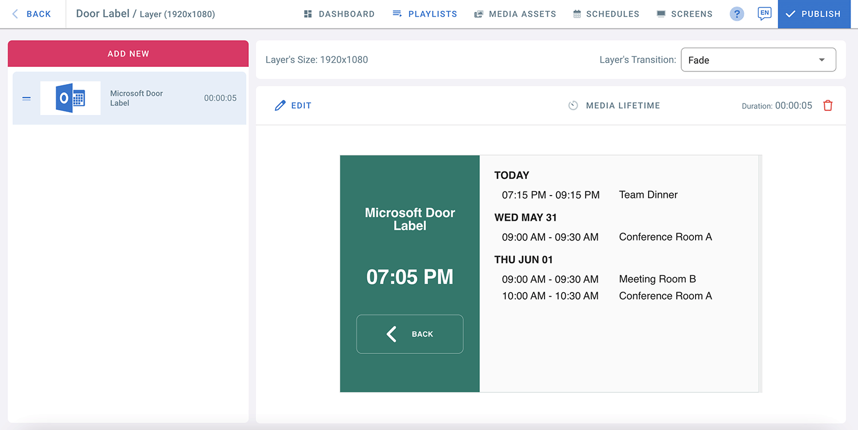Click the drag handle on Microsoft Door Label item

coord(26,98)
